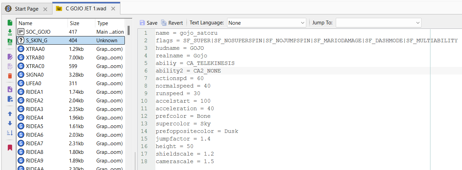Click the rename entry purple pencil icon
Viewport: 462px width, 170px height.
[10, 57]
